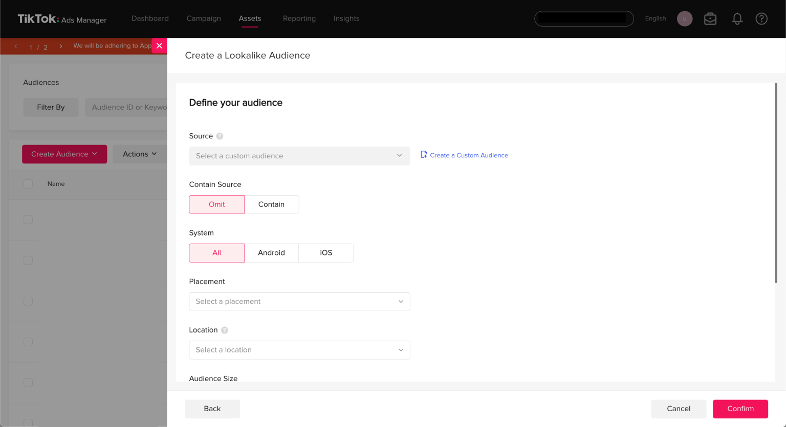Image resolution: width=786 pixels, height=427 pixels.
Task: Toggle the select-all checkbox in the Name column
Action: [x=28, y=183]
